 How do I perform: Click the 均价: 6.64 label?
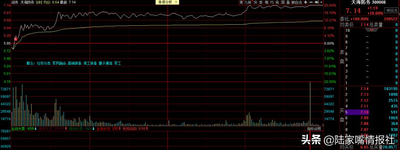(51, 2)
